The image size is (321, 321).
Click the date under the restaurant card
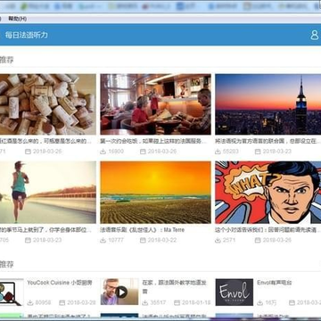click(162, 152)
